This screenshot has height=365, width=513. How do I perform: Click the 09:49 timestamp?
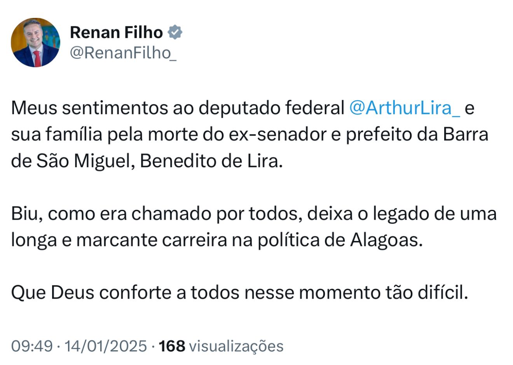pyautogui.click(x=31, y=346)
